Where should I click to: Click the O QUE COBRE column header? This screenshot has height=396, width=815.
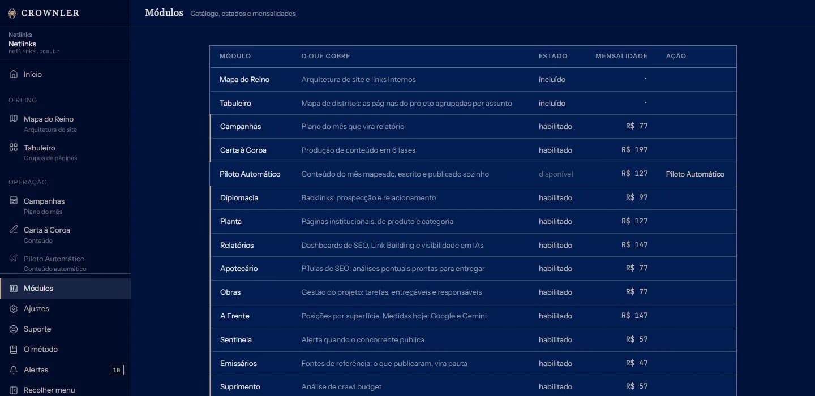(x=325, y=56)
